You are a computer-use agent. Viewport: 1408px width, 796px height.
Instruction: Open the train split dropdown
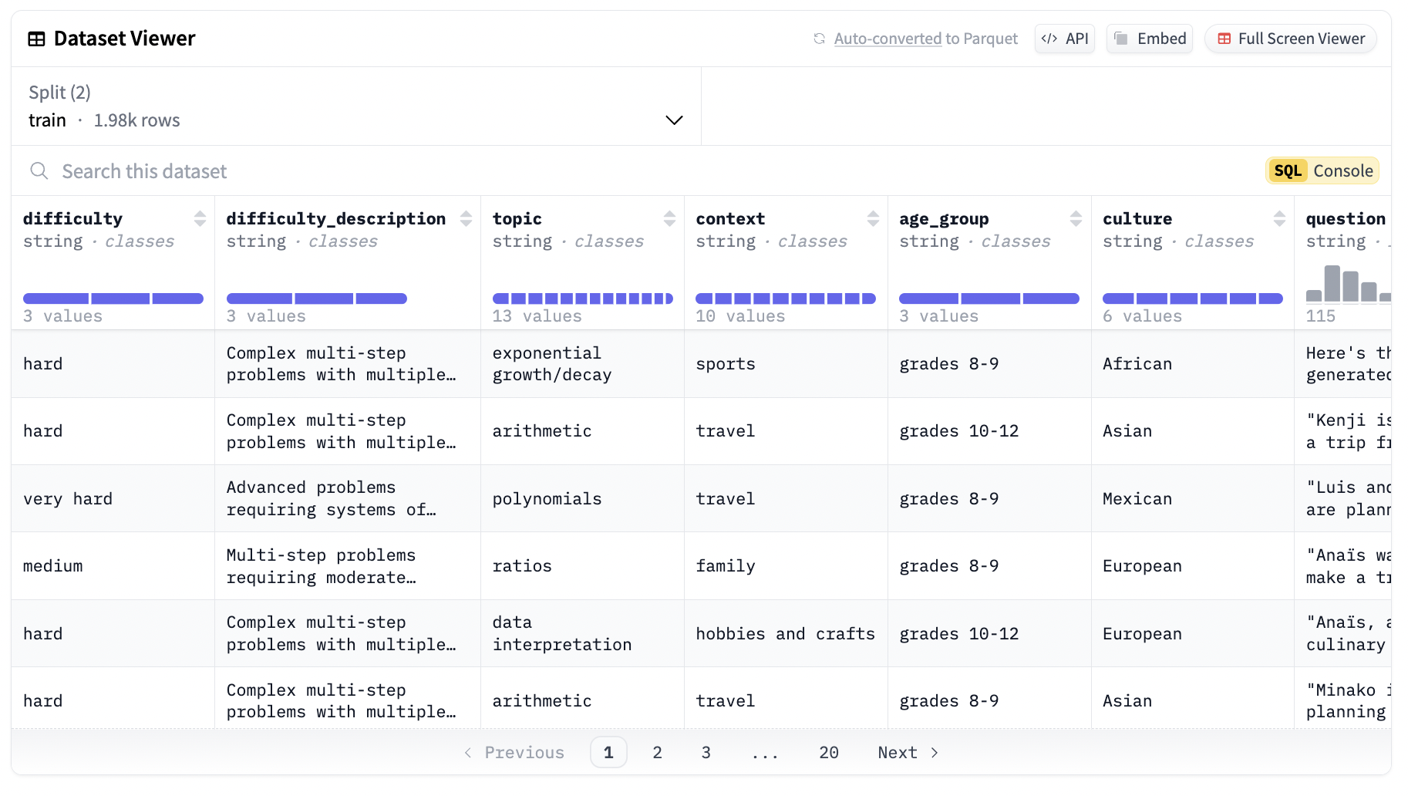(x=673, y=120)
